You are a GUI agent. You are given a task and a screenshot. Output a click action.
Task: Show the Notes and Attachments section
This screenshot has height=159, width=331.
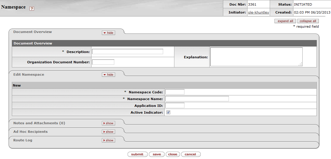click(108, 123)
